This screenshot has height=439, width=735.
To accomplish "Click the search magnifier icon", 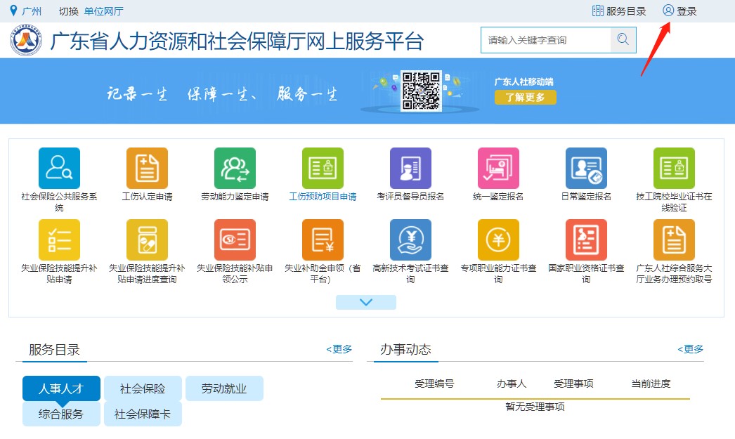I will click(623, 40).
